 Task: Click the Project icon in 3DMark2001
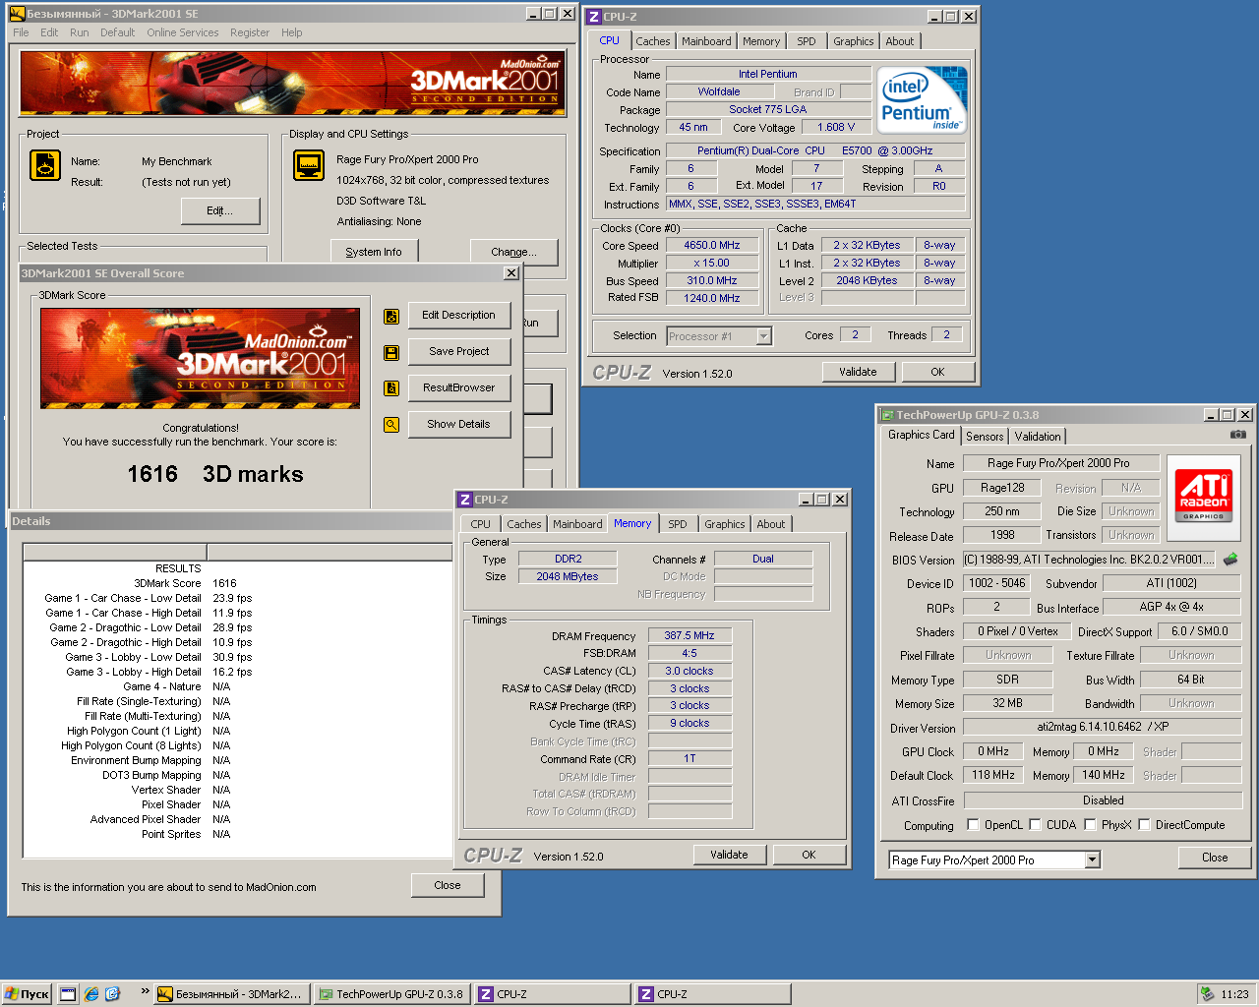tap(45, 165)
